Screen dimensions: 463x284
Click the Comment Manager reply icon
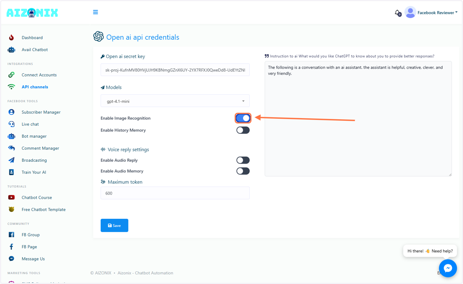point(12,148)
